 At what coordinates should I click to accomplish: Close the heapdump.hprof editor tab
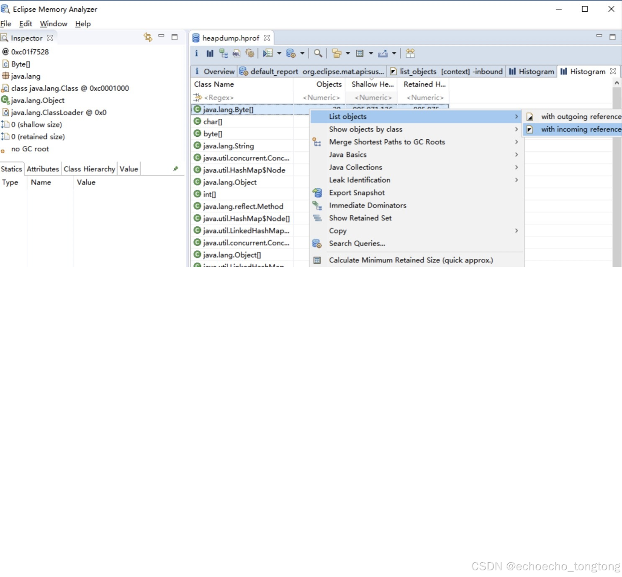(x=267, y=38)
